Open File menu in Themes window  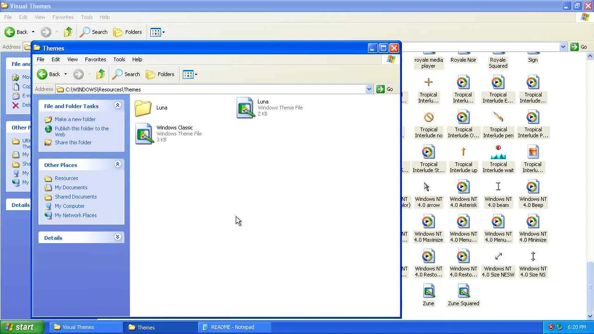tap(40, 59)
